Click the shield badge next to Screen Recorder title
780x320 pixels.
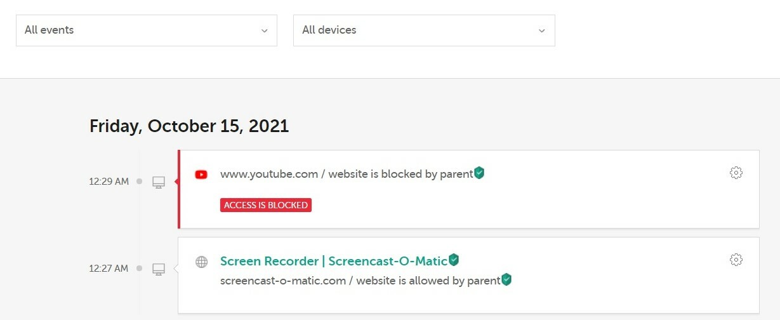coord(454,259)
